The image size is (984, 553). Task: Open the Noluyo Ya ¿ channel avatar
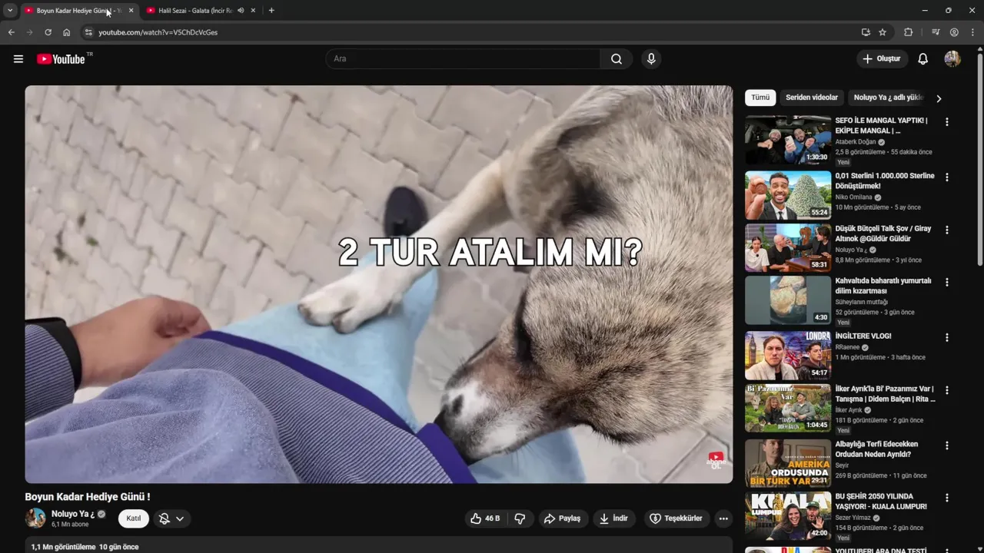click(35, 518)
